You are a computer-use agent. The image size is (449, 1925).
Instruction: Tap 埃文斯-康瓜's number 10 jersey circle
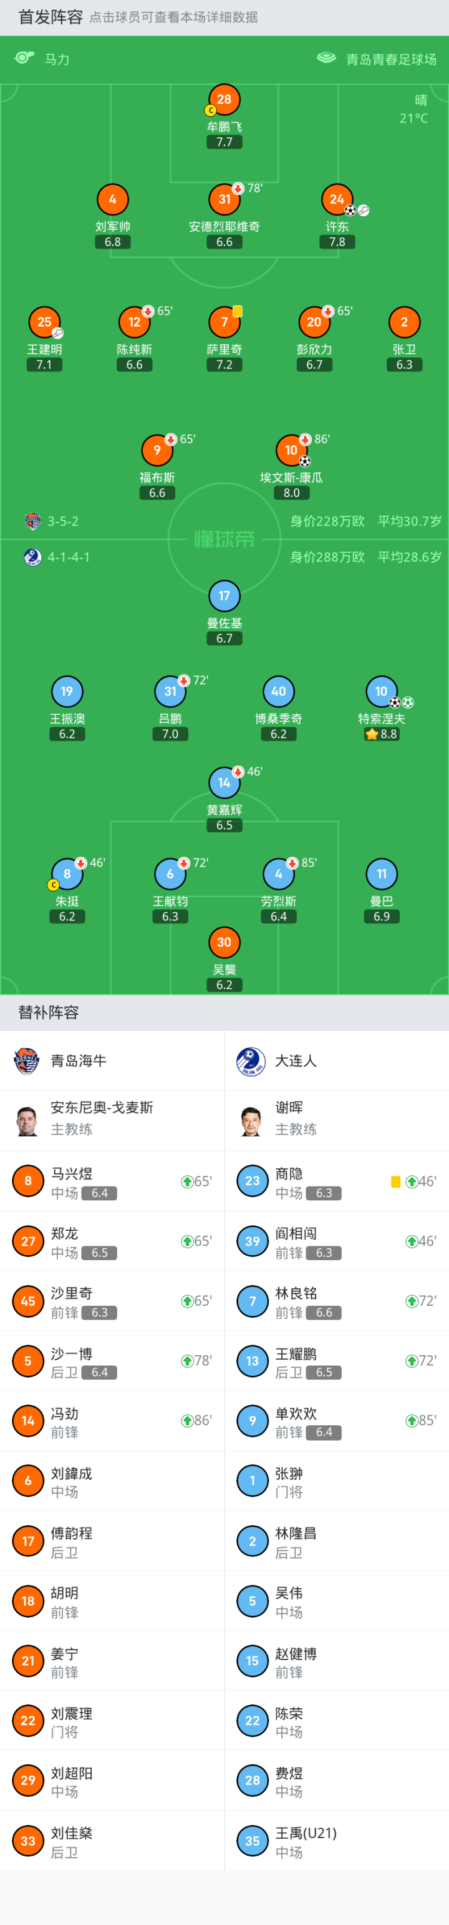(292, 450)
